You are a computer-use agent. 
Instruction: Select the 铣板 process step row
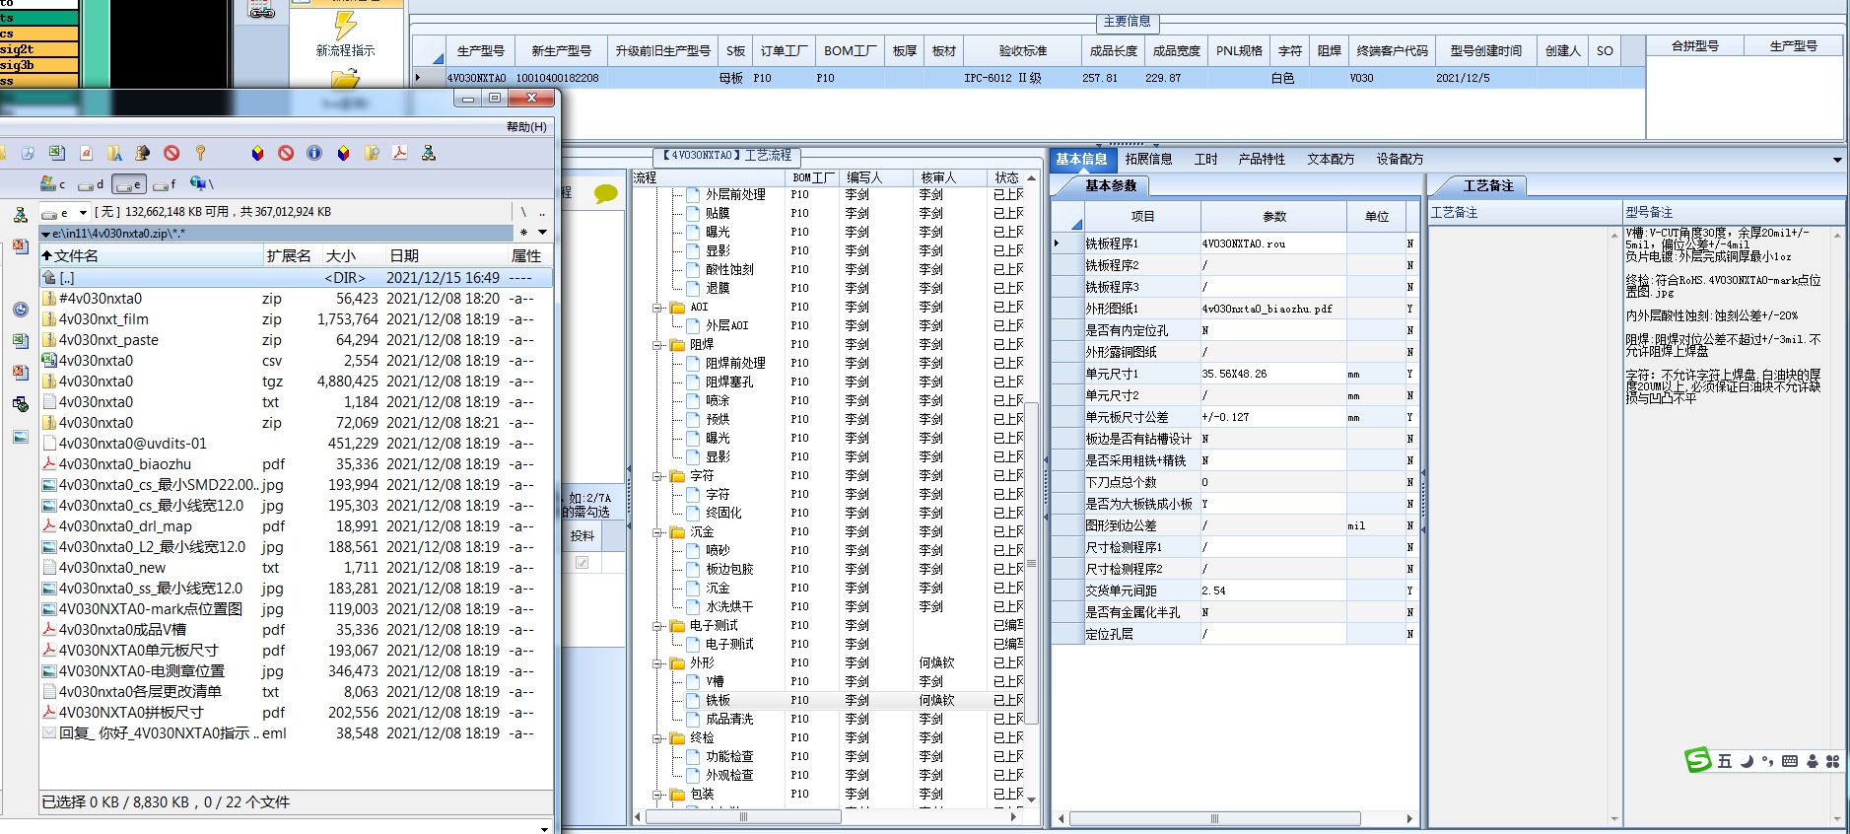tap(827, 700)
